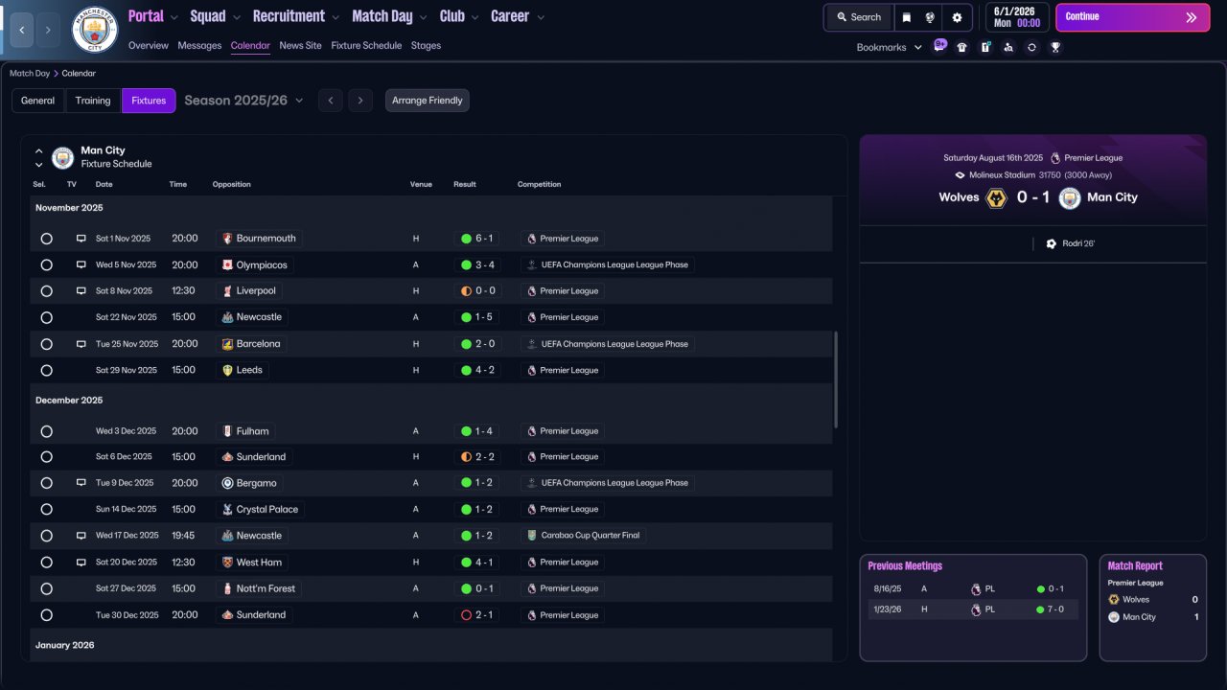Select the radio button for the Barcelona fixture
This screenshot has height=690, width=1227.
pos(46,344)
